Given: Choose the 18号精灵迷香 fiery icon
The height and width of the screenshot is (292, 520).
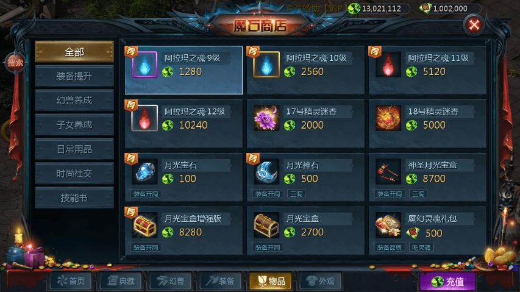Looking at the screenshot, I should click(x=388, y=118).
